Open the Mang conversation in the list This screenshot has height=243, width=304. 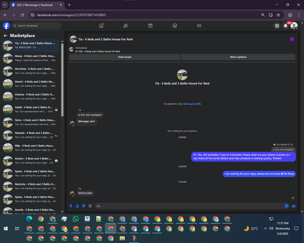tap(30, 58)
